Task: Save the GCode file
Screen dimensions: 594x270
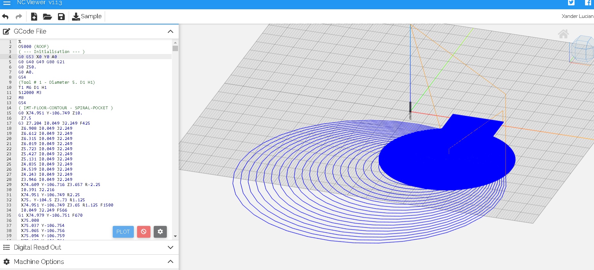Action: coord(61,17)
